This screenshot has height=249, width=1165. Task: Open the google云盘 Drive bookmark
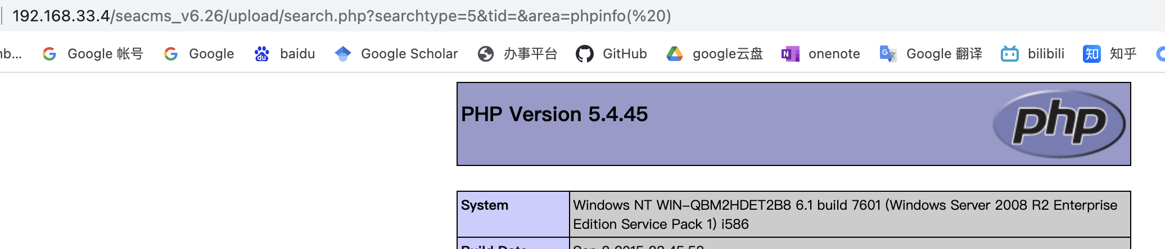click(715, 54)
